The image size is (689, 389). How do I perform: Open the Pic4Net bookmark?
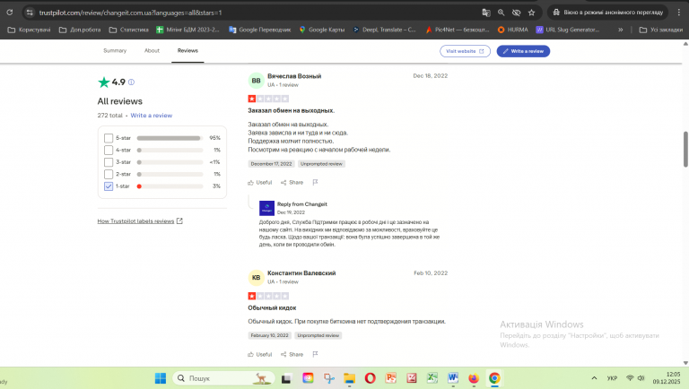click(x=457, y=30)
